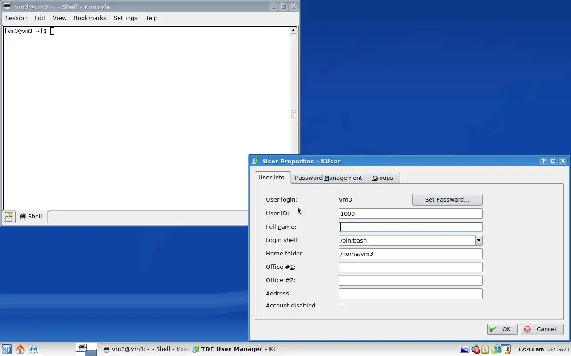Click the new session icon in Konsole

(x=8, y=217)
